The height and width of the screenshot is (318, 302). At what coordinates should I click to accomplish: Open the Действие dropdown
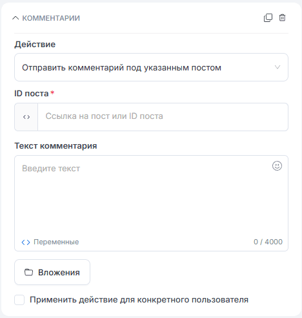pyautogui.click(x=151, y=67)
